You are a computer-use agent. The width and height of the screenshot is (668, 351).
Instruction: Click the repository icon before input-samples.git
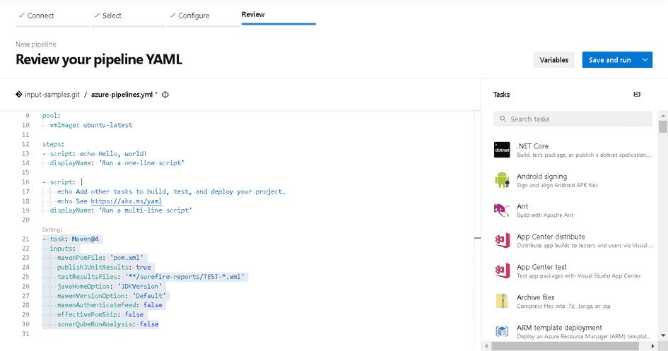click(18, 95)
